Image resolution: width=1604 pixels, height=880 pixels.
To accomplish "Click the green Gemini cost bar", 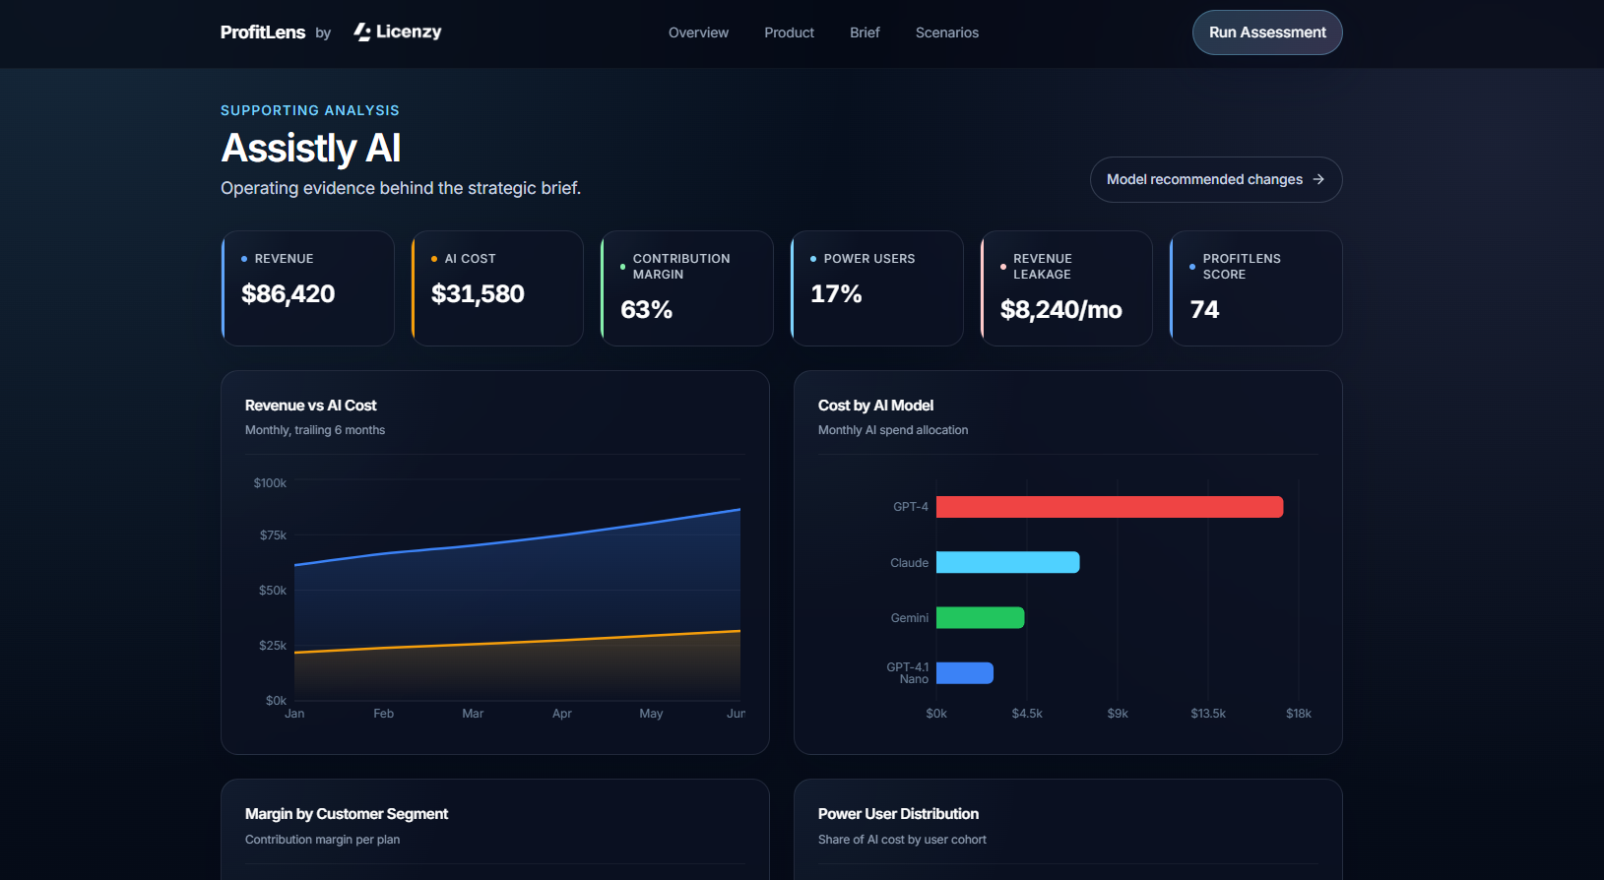I will coord(981,617).
